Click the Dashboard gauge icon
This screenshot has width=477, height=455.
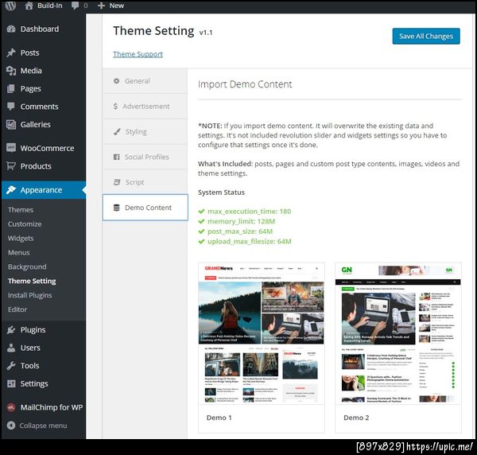tap(11, 29)
